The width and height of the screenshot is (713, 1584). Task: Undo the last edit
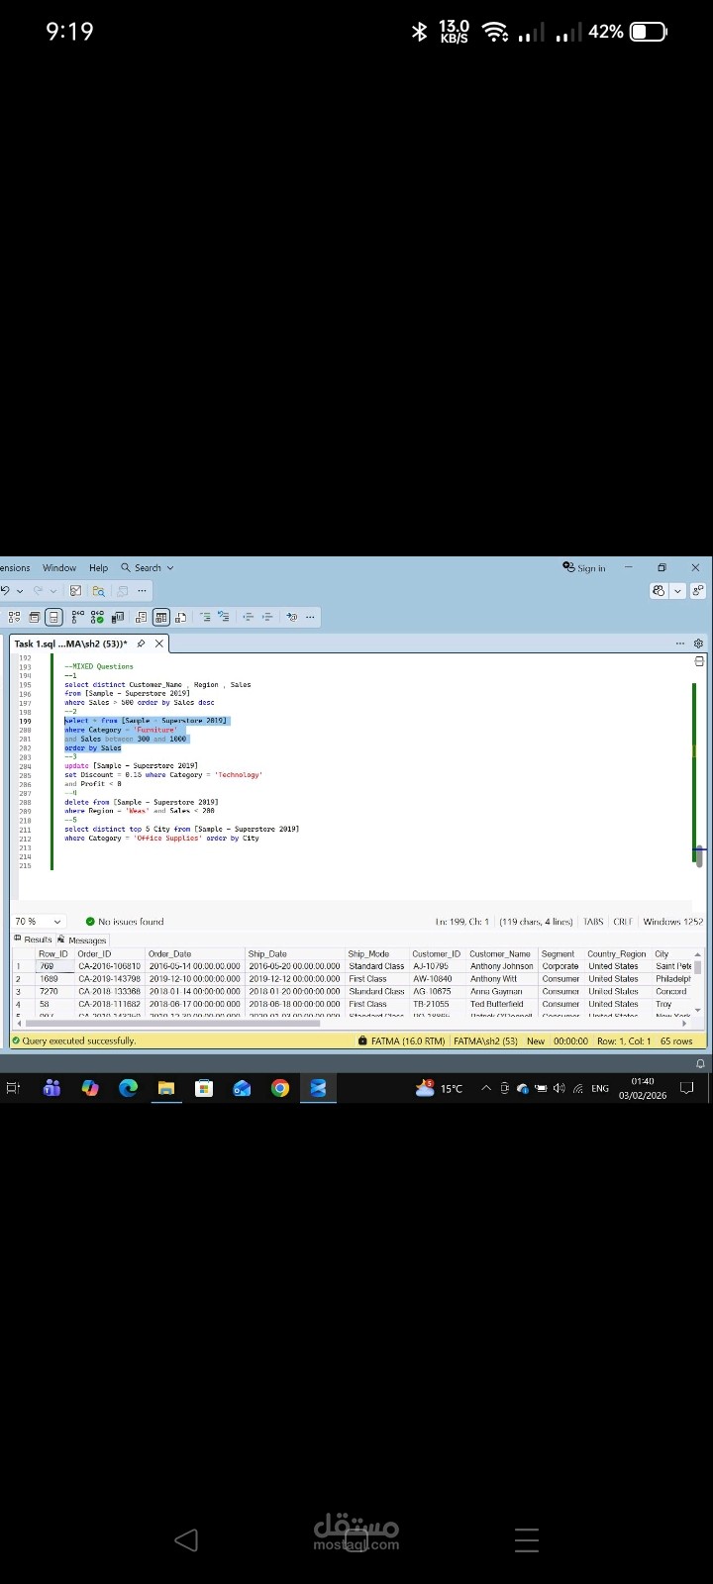(x=5, y=591)
